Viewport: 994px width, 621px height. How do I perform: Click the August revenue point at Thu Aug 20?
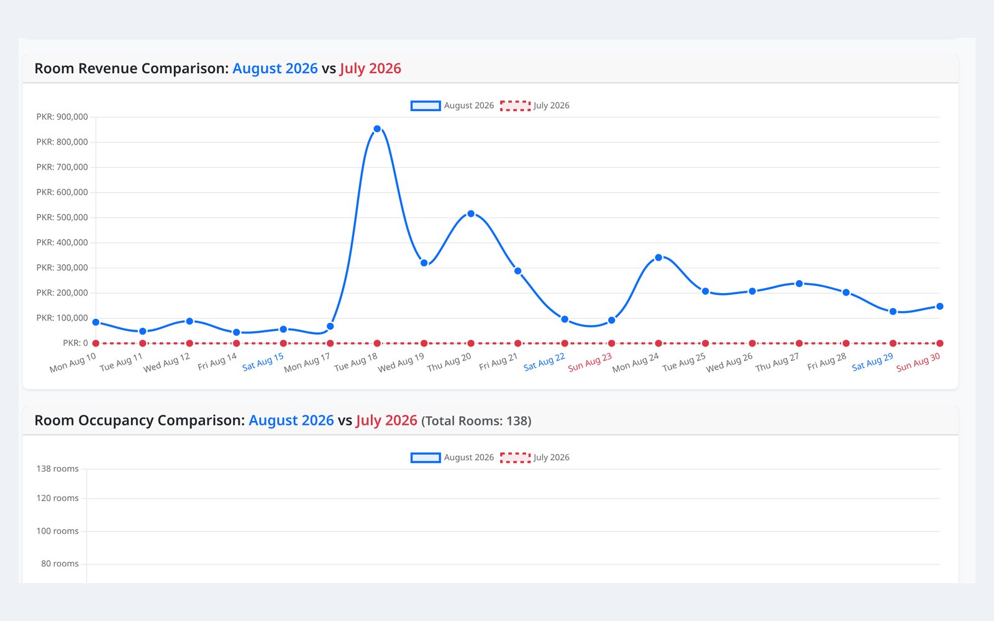471,214
